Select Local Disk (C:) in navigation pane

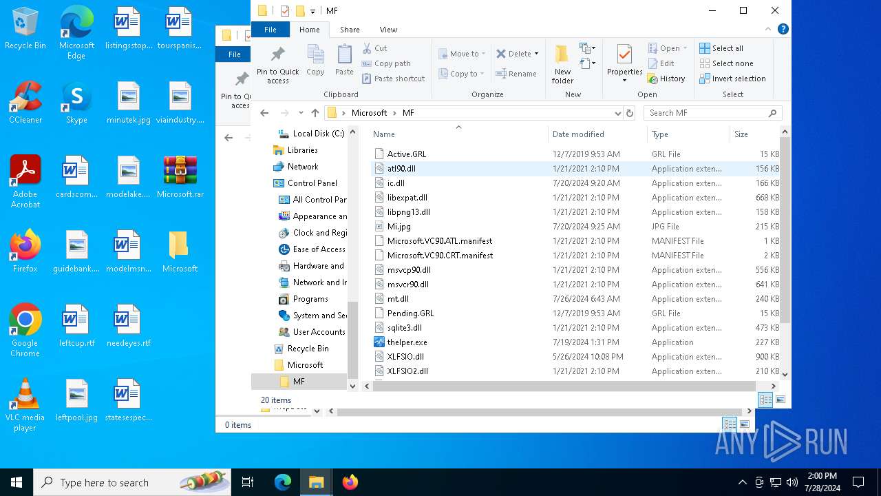(x=318, y=134)
